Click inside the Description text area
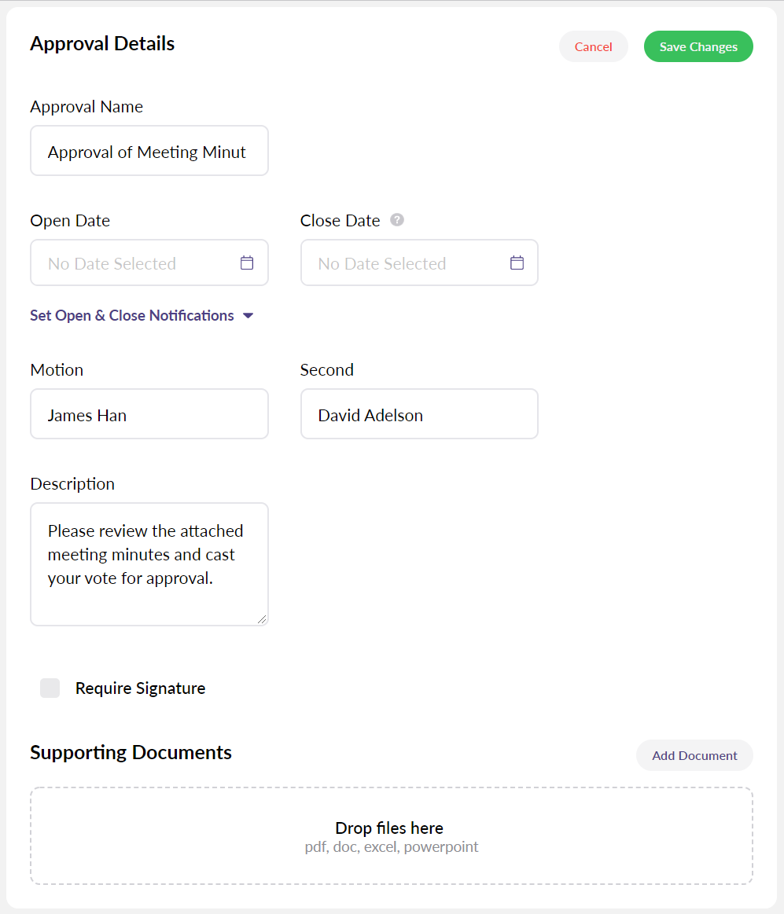 (149, 564)
